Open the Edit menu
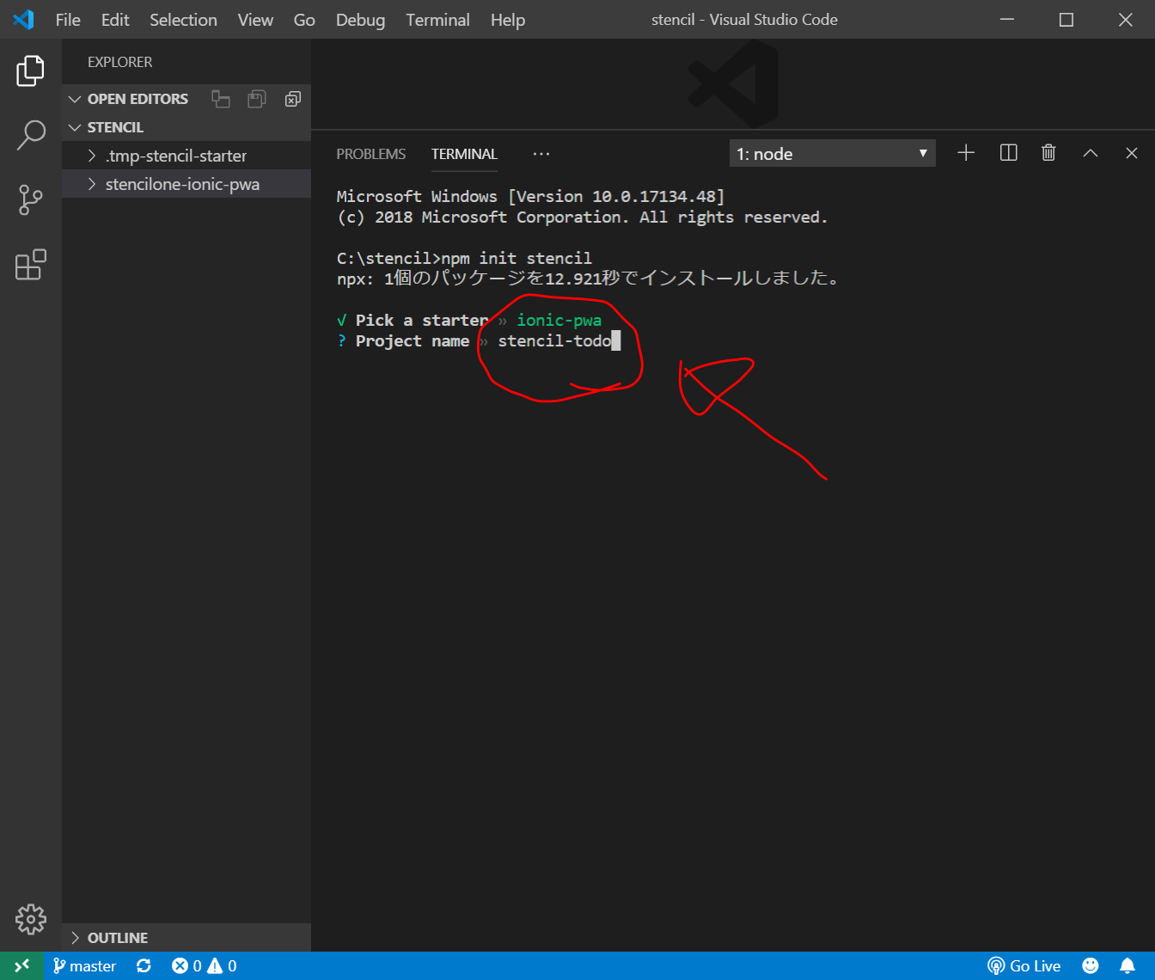Viewport: 1155px width, 980px height. 115,20
